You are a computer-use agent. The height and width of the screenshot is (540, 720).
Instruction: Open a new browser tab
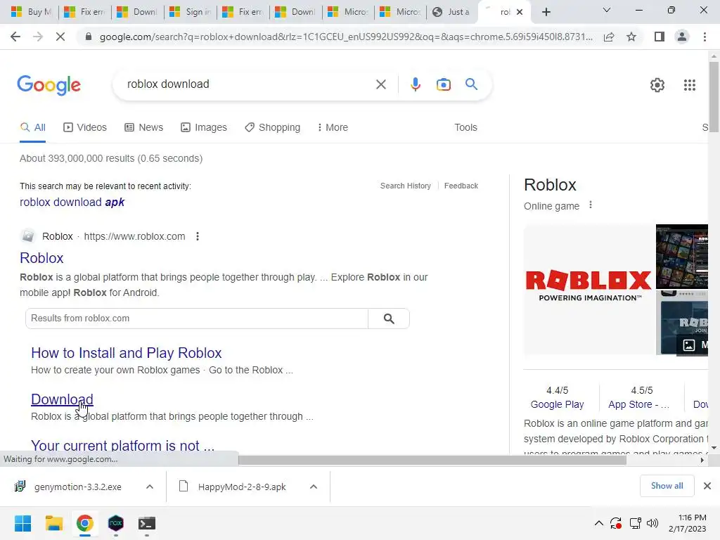click(x=546, y=12)
